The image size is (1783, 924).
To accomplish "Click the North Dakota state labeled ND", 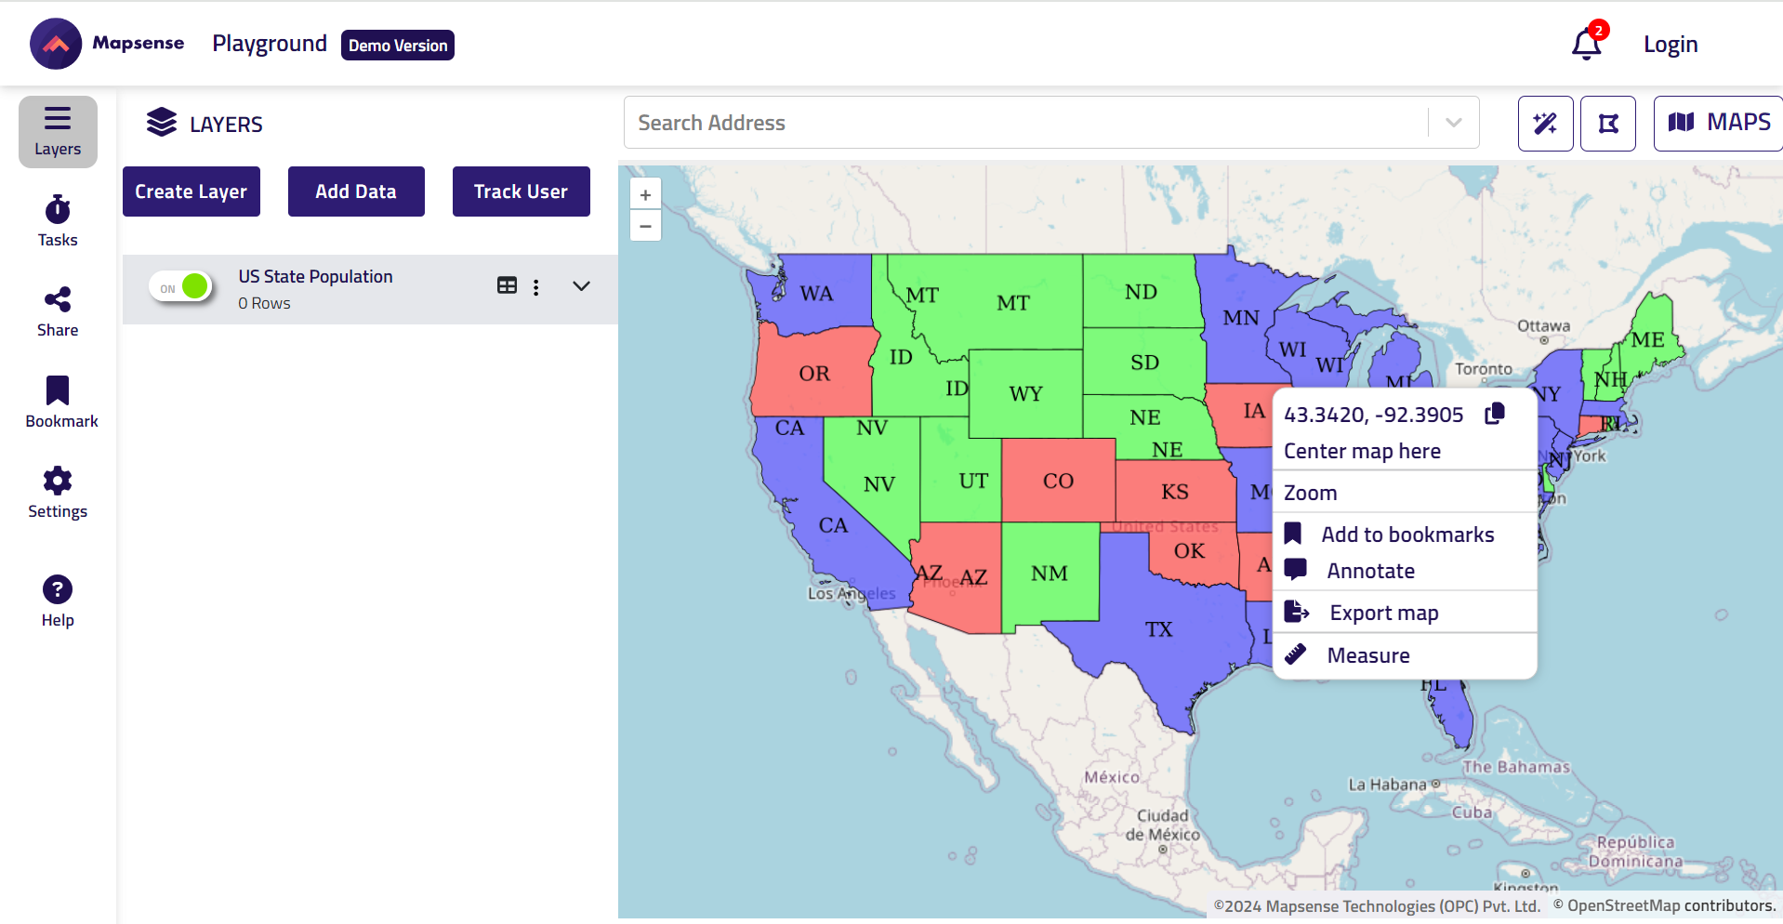I will coord(1141,292).
